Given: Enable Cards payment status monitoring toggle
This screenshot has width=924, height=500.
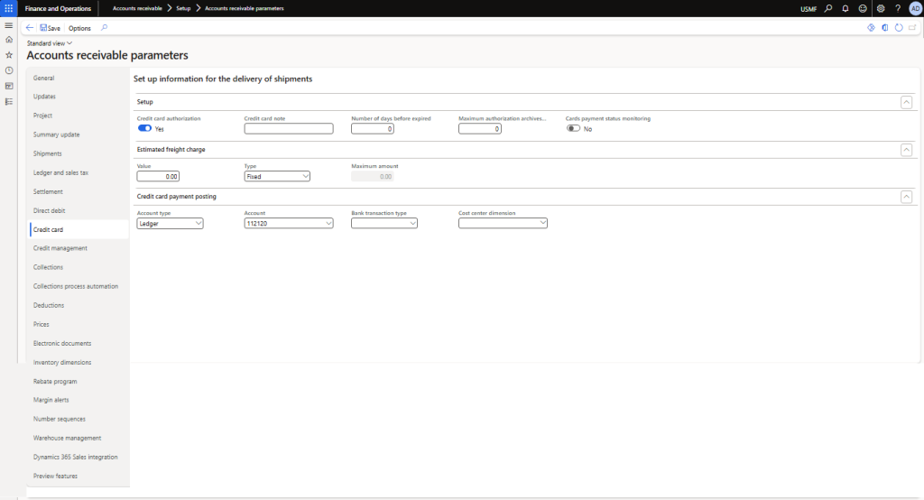Looking at the screenshot, I should [573, 129].
